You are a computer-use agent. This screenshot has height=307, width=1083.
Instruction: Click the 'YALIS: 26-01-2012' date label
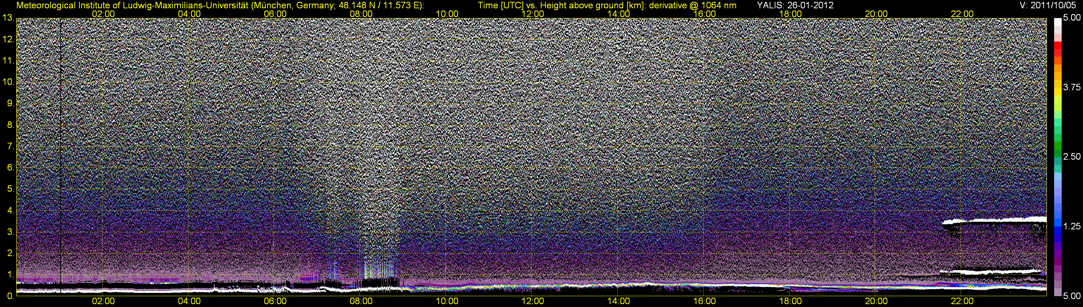click(795, 5)
